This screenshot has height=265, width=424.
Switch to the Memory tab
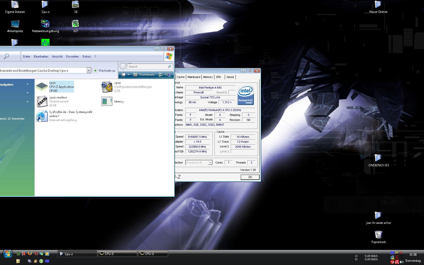[x=208, y=77]
